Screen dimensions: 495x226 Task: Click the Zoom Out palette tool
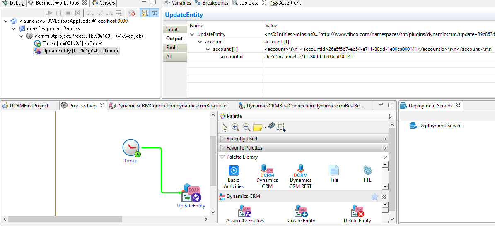pos(246,127)
